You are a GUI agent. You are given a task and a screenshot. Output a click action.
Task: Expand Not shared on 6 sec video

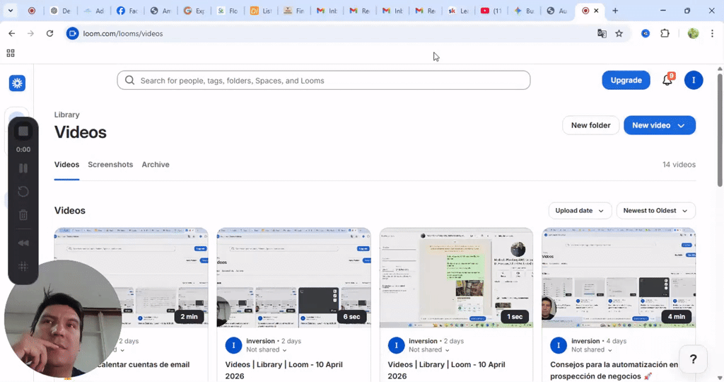pyautogui.click(x=267, y=349)
